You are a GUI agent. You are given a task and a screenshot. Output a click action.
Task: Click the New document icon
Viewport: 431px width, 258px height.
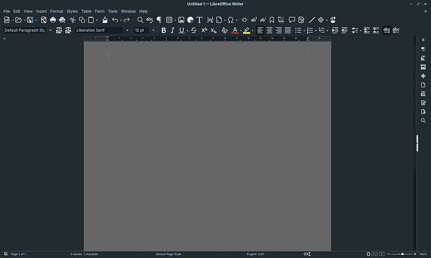click(x=7, y=20)
